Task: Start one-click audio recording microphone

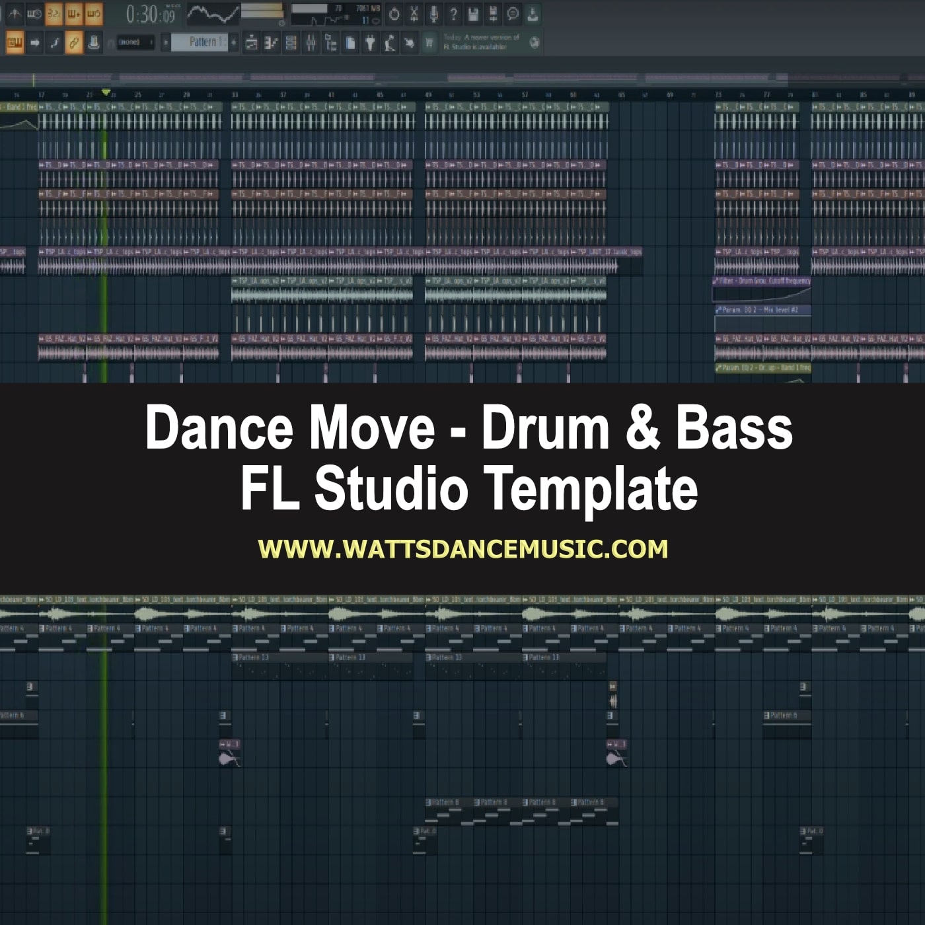Action: click(x=433, y=13)
